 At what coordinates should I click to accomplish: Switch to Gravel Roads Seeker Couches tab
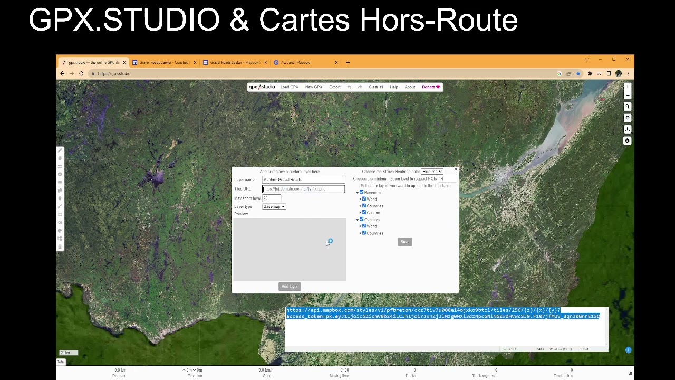tap(165, 62)
